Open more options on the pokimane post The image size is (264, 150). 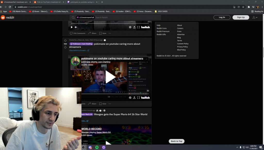[x=110, y=104]
